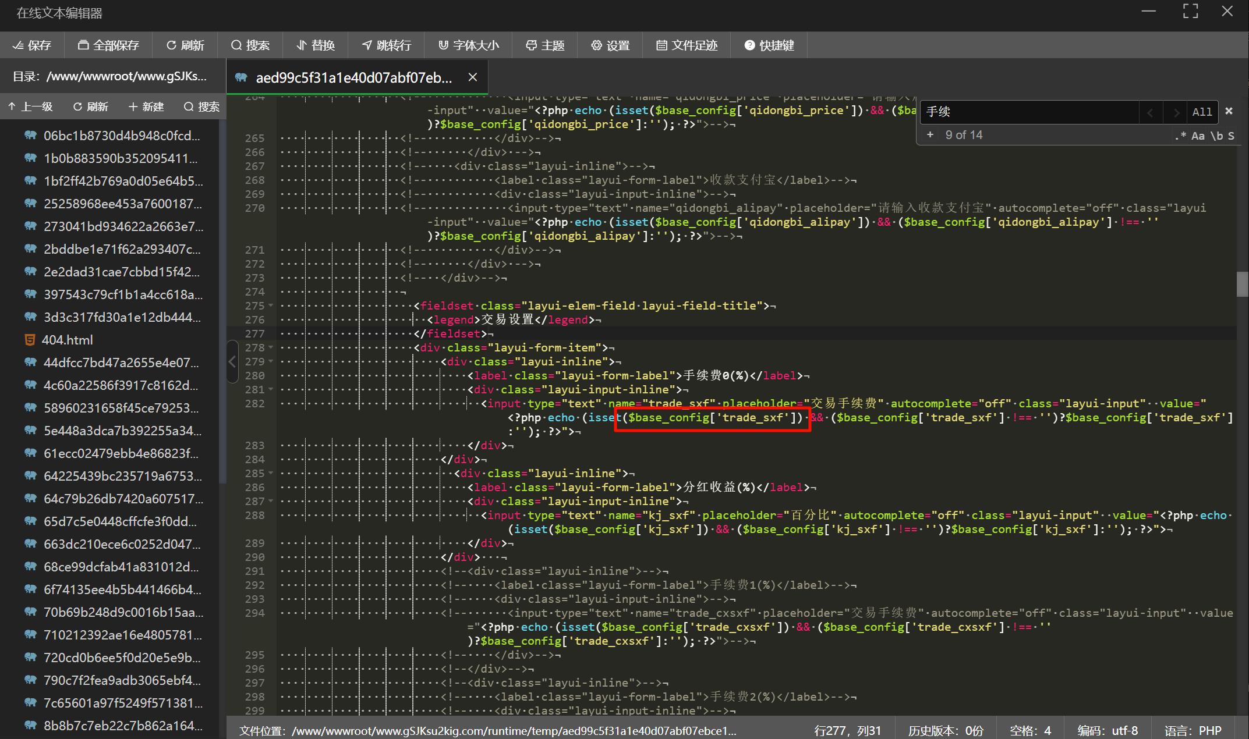
Task: Open the 字体大小 font size option
Action: [468, 45]
